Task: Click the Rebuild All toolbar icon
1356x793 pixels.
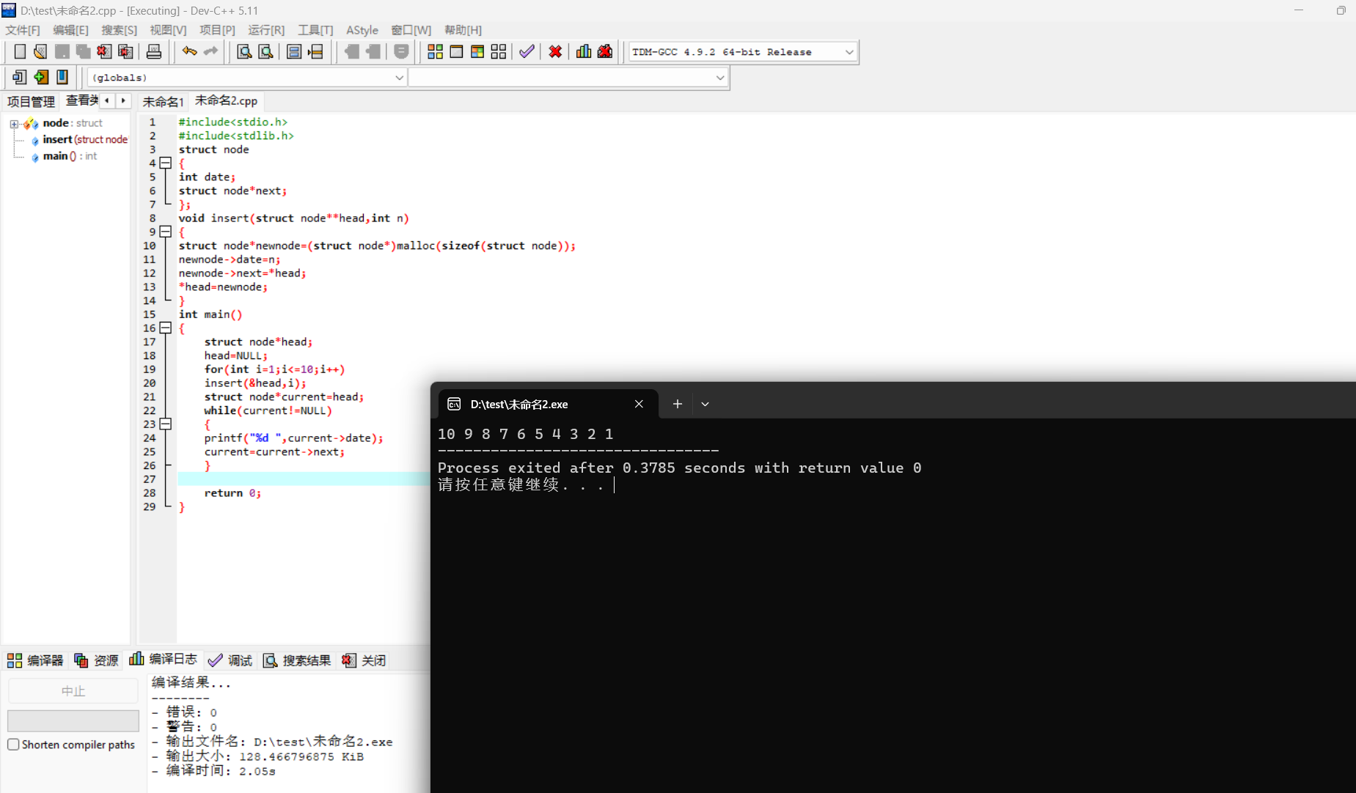Action: pos(499,51)
